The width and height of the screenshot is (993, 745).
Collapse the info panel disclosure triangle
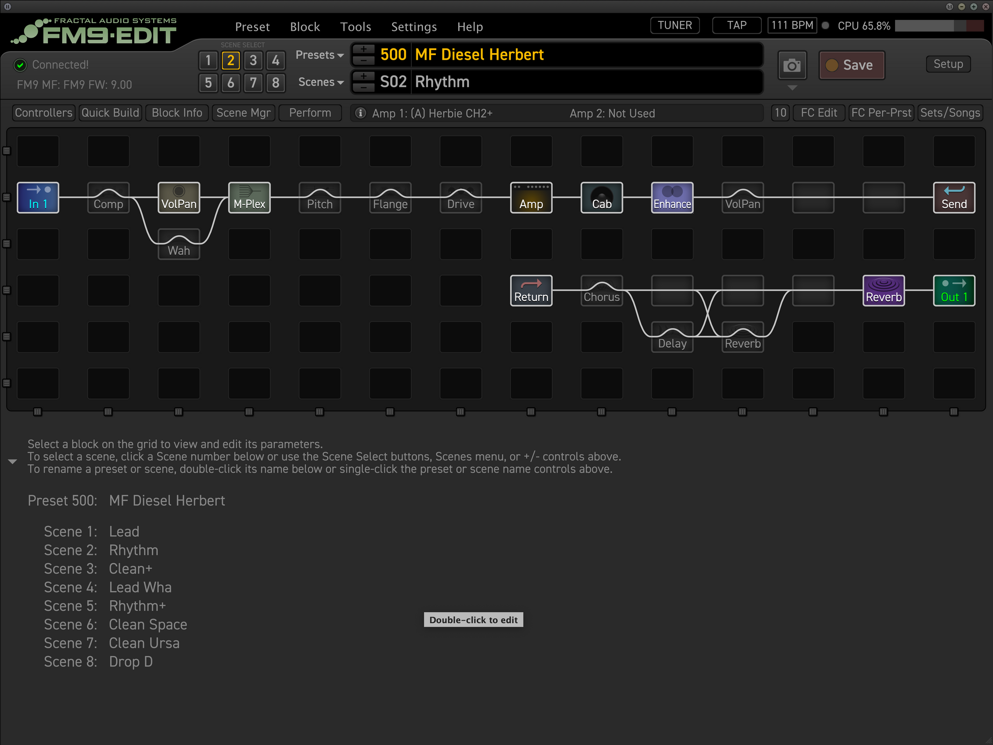13,461
